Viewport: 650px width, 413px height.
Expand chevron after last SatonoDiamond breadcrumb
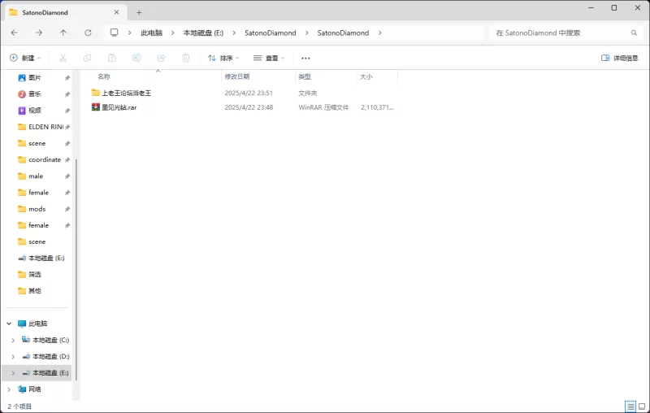379,33
